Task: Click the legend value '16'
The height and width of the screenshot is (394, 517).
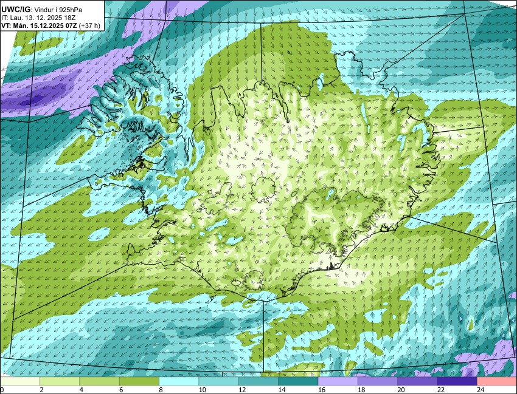Action: pos(322,390)
